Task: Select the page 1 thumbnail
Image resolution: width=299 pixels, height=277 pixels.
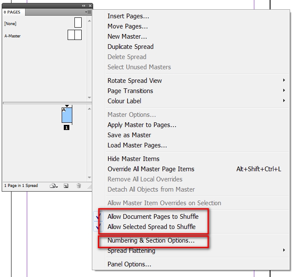Action: (67, 115)
